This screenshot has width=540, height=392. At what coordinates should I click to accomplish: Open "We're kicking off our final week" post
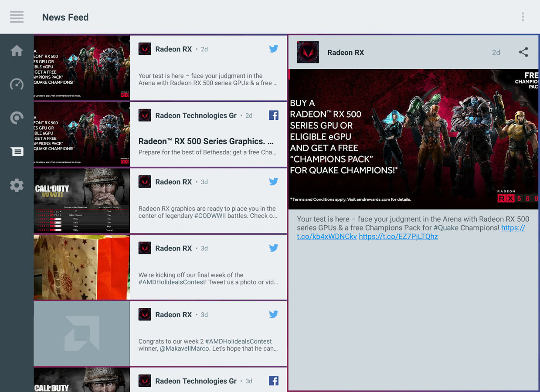(208, 279)
